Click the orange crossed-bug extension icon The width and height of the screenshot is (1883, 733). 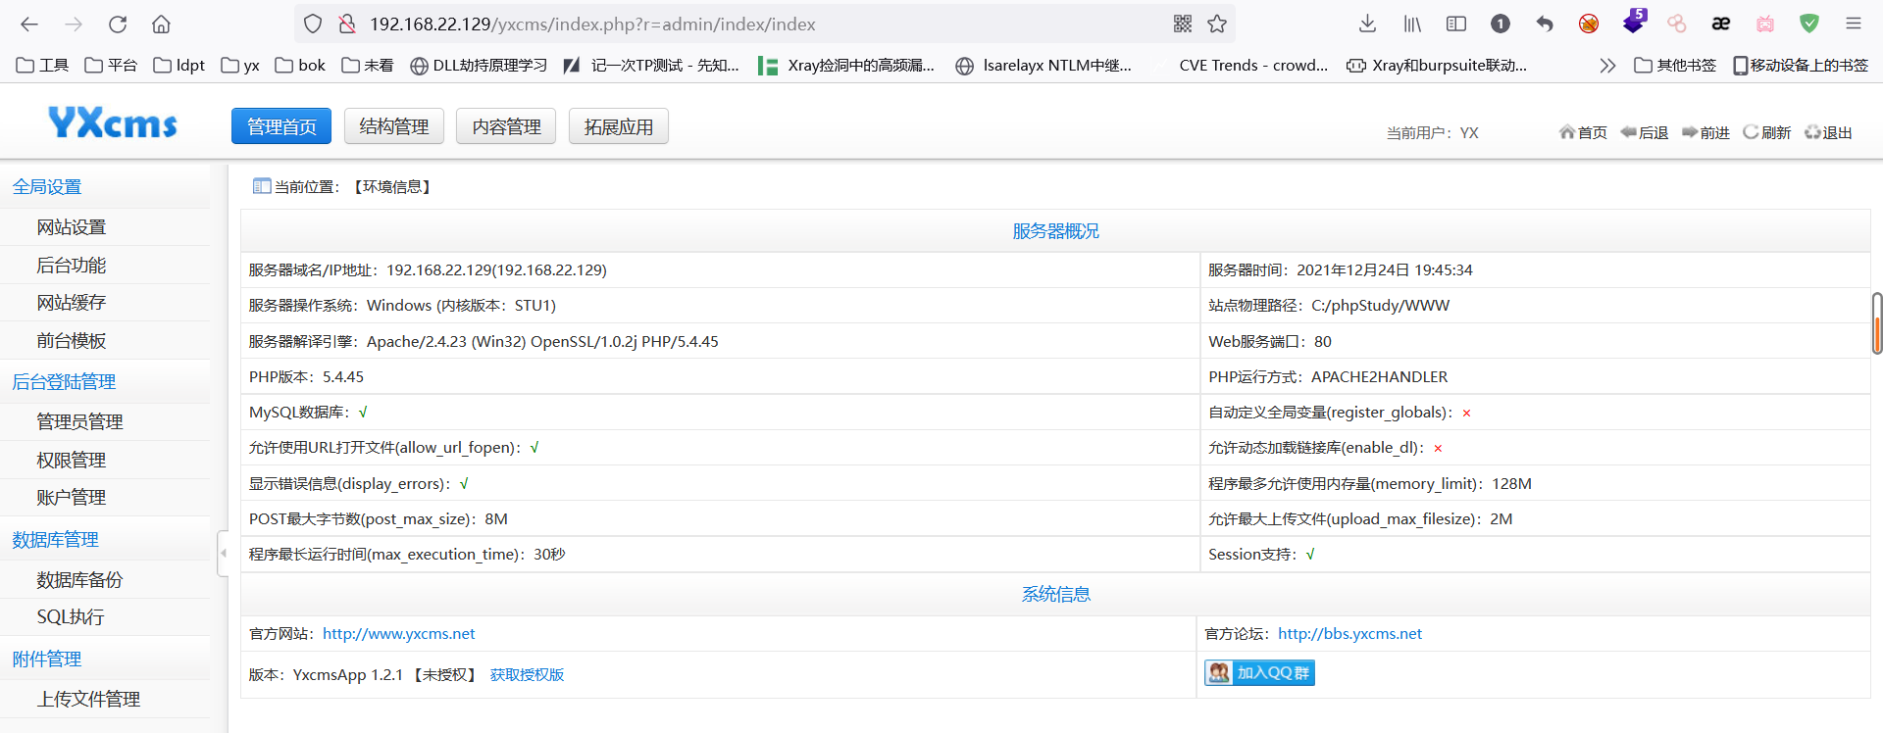1589,24
